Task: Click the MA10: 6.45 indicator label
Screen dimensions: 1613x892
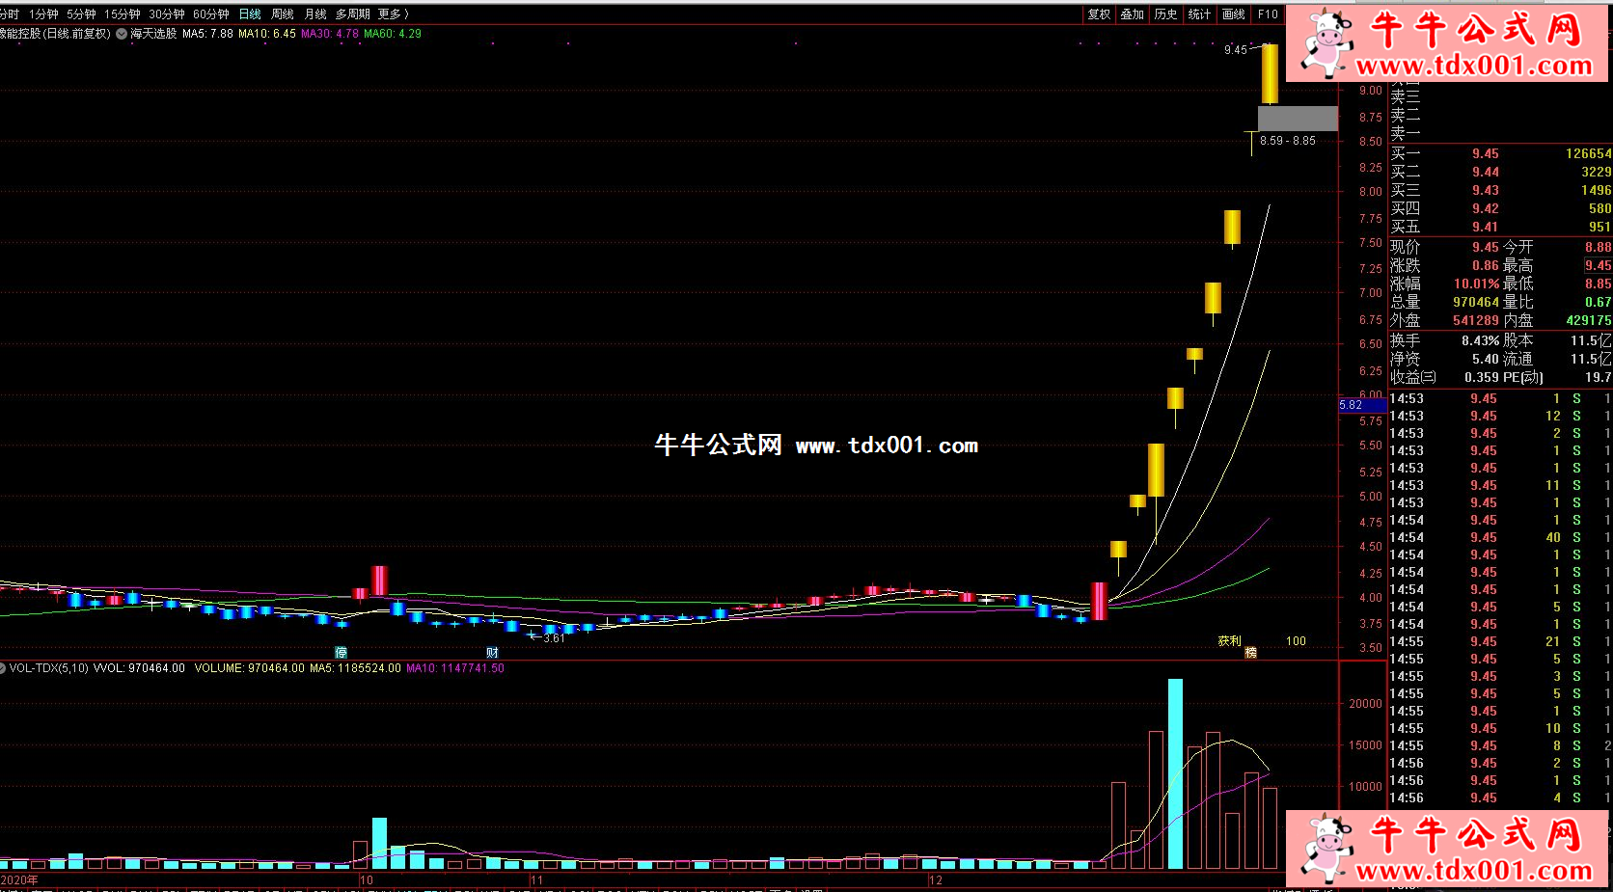Action: pos(267,34)
